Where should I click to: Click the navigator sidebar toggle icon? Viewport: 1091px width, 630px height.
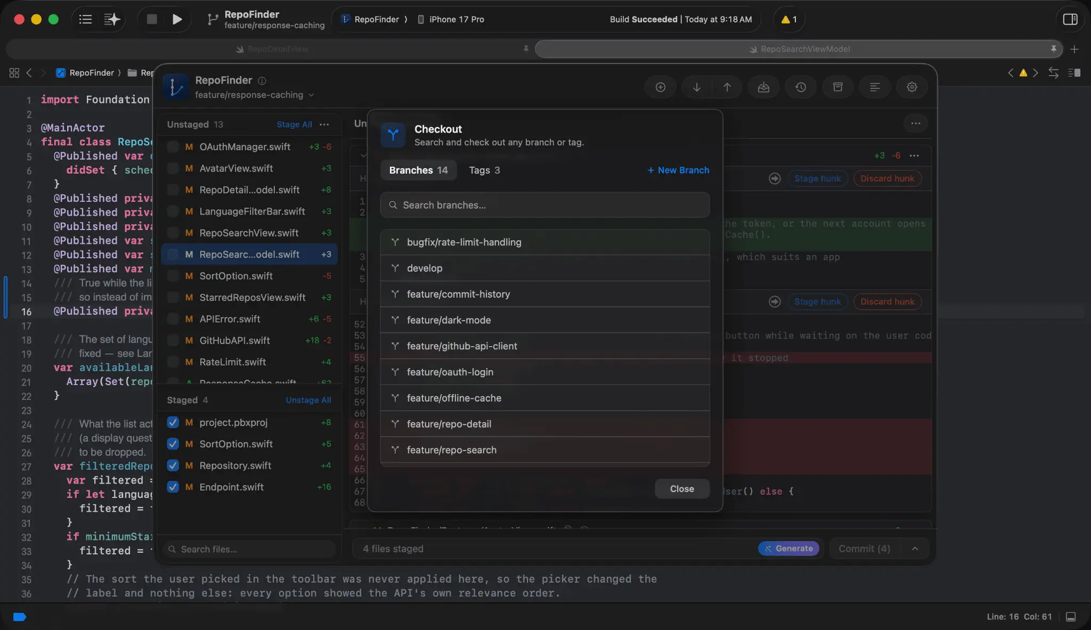coord(85,19)
